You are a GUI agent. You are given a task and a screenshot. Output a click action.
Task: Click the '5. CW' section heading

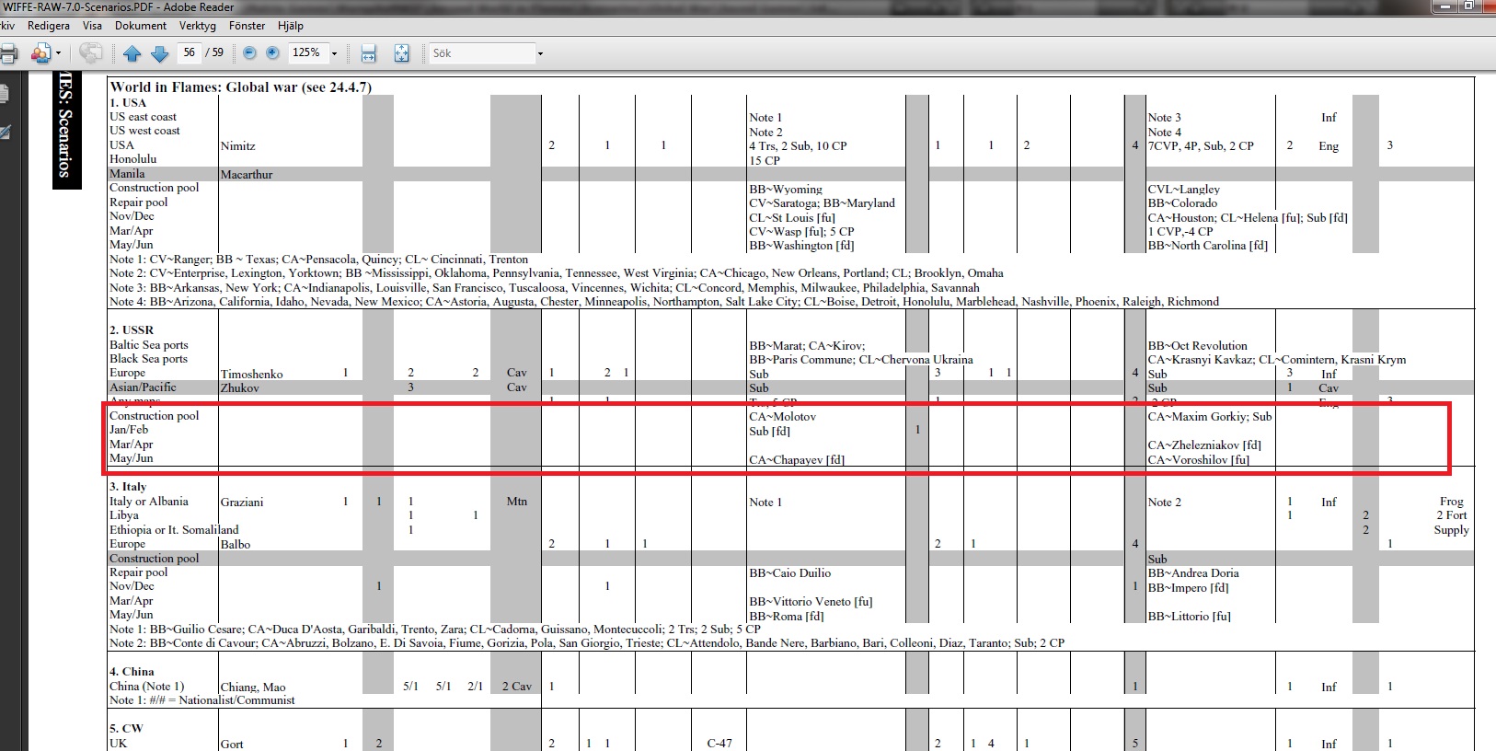126,728
